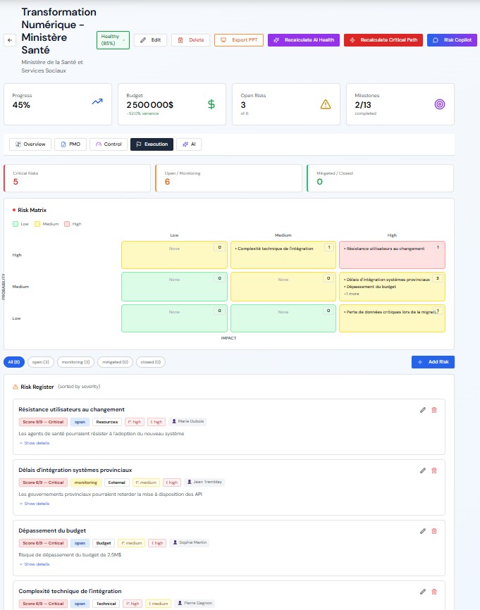
Task: Click the Low legend color swatch
Action: click(16, 224)
